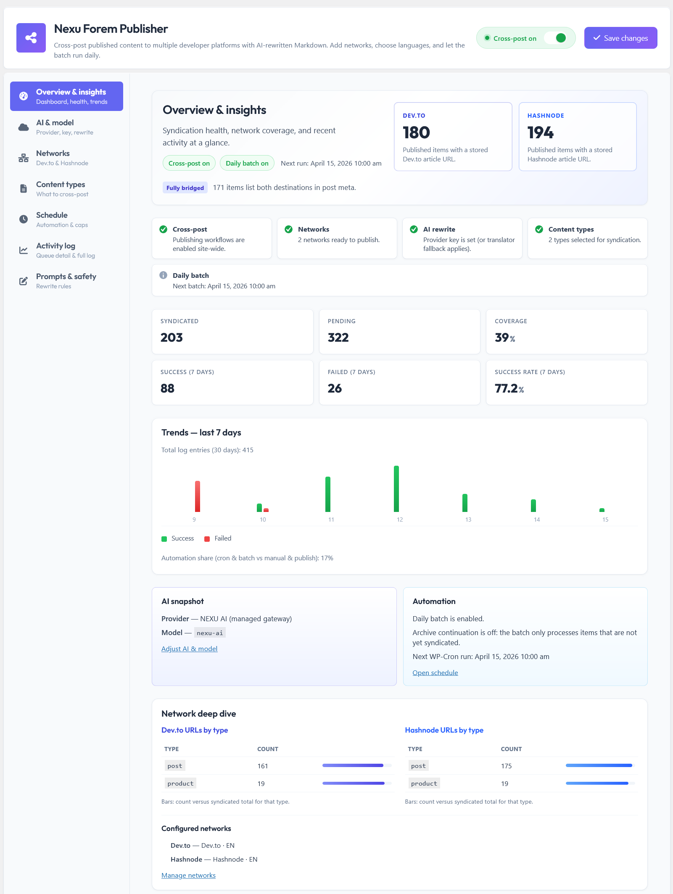
Task: Click the Activity log chart icon
Action: [24, 250]
